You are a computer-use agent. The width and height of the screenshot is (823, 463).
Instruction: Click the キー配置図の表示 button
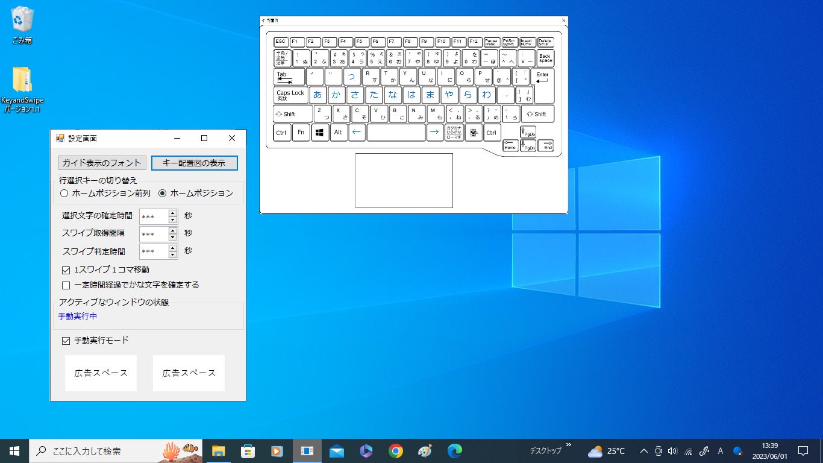[194, 163]
